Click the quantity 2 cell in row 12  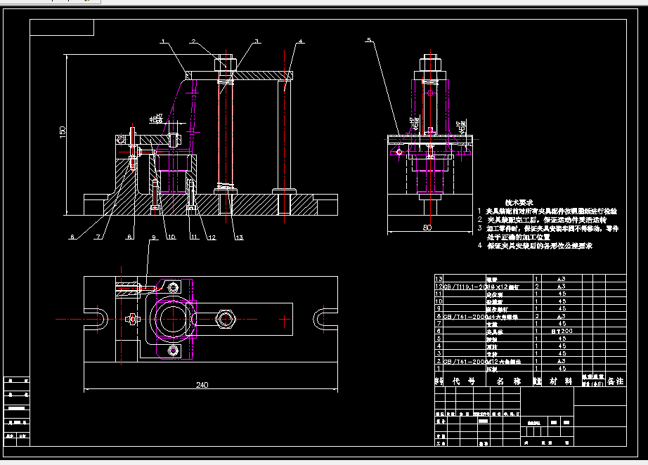537,286
